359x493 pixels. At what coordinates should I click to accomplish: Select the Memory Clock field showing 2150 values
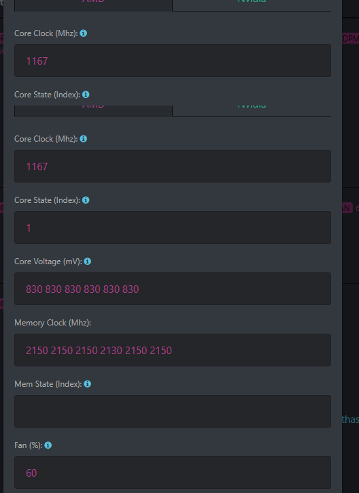[173, 350]
